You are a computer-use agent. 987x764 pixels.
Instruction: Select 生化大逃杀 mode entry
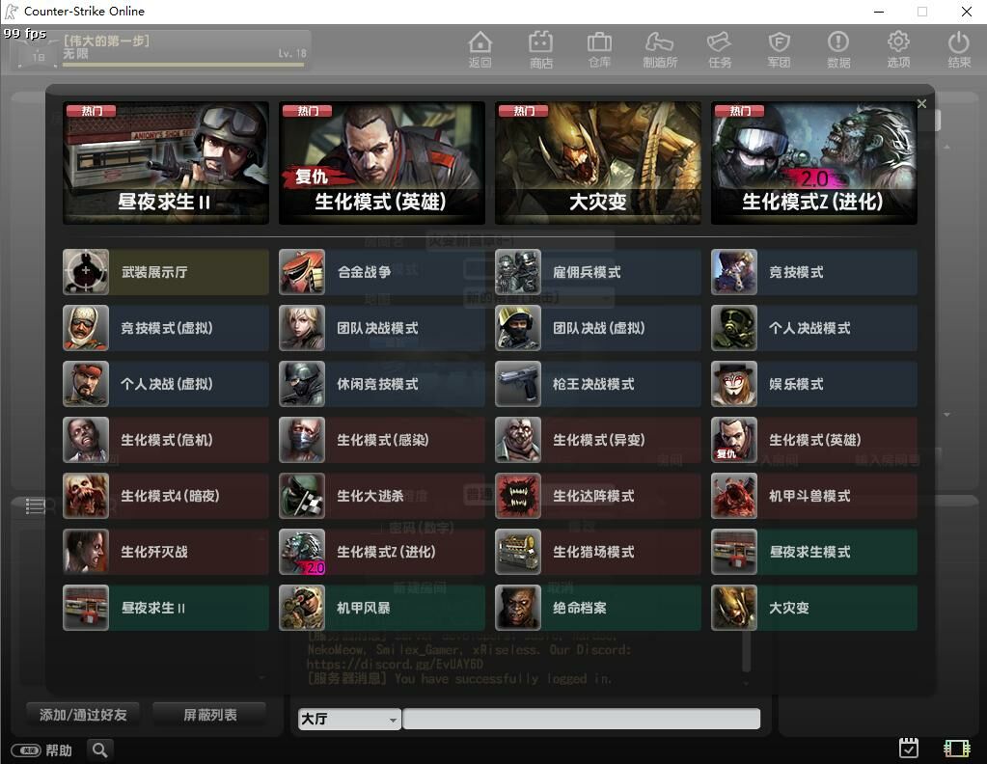382,496
